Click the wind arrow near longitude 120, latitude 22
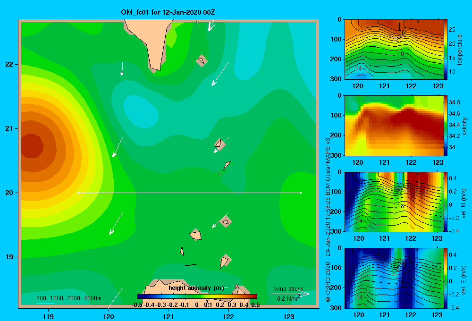472x321 pixels. click(x=122, y=68)
